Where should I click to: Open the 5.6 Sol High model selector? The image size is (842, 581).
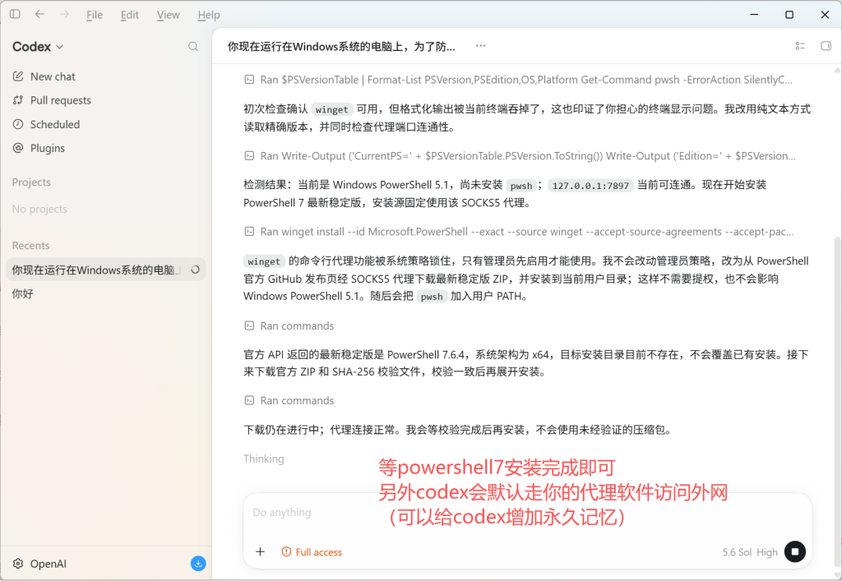tap(750, 552)
